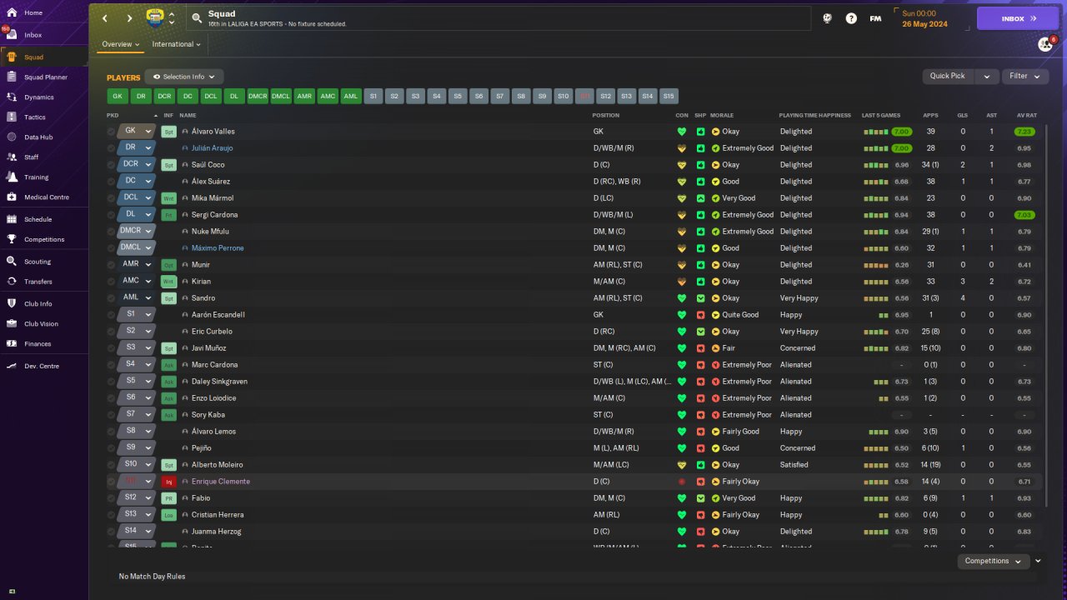Viewport: 1067px width, 600px height.
Task: Open the notifications icon with red badge
Action: (x=1045, y=44)
